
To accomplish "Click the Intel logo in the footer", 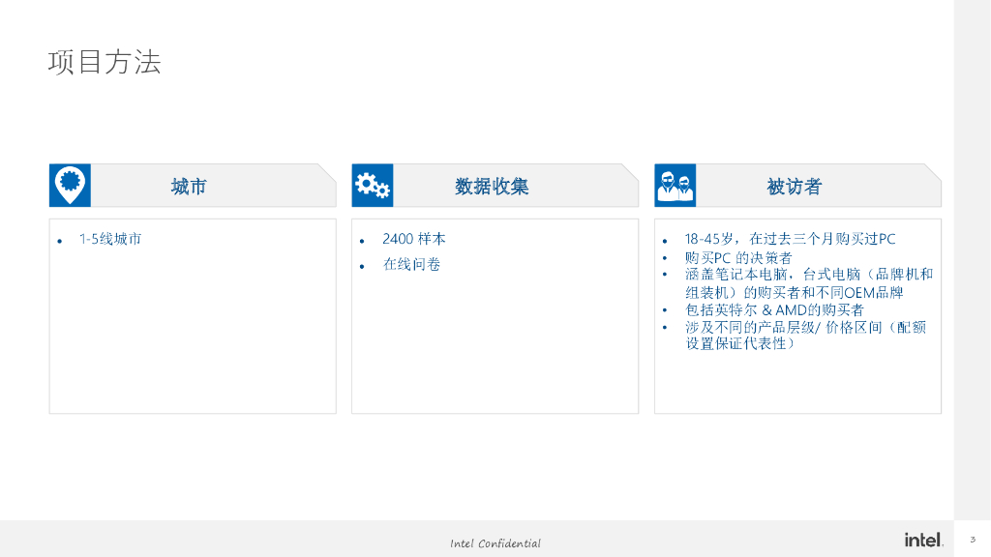I will click(923, 540).
